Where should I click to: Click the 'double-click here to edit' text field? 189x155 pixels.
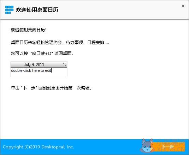(x=39, y=72)
